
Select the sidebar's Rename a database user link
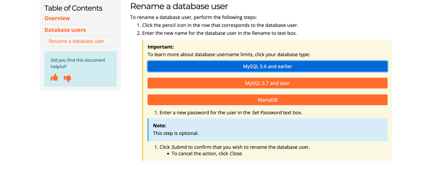tap(77, 41)
